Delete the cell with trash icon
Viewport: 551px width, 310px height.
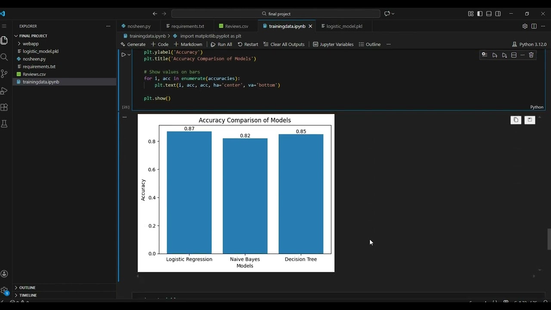coord(531,55)
